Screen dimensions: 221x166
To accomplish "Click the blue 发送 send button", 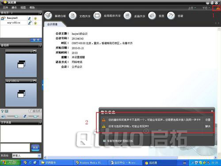I will click(x=35, y=147).
